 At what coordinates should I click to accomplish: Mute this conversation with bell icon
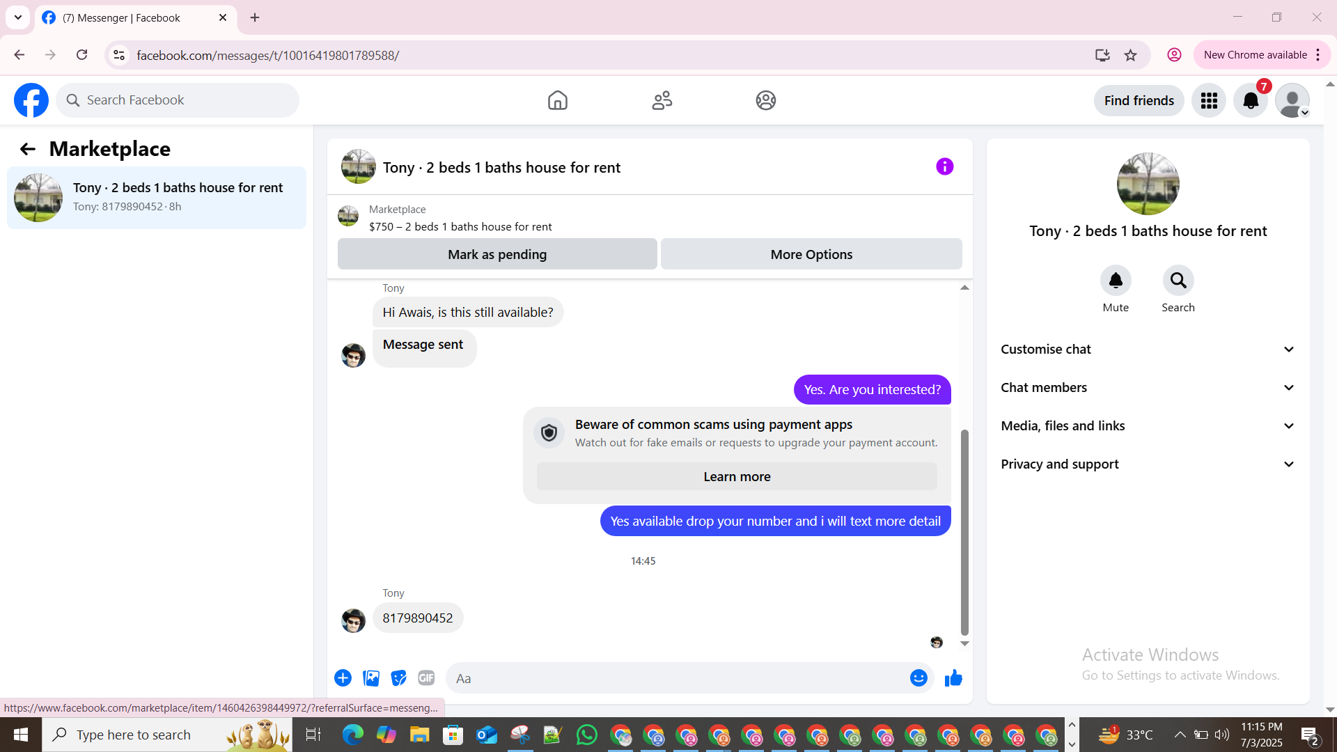[x=1116, y=281]
